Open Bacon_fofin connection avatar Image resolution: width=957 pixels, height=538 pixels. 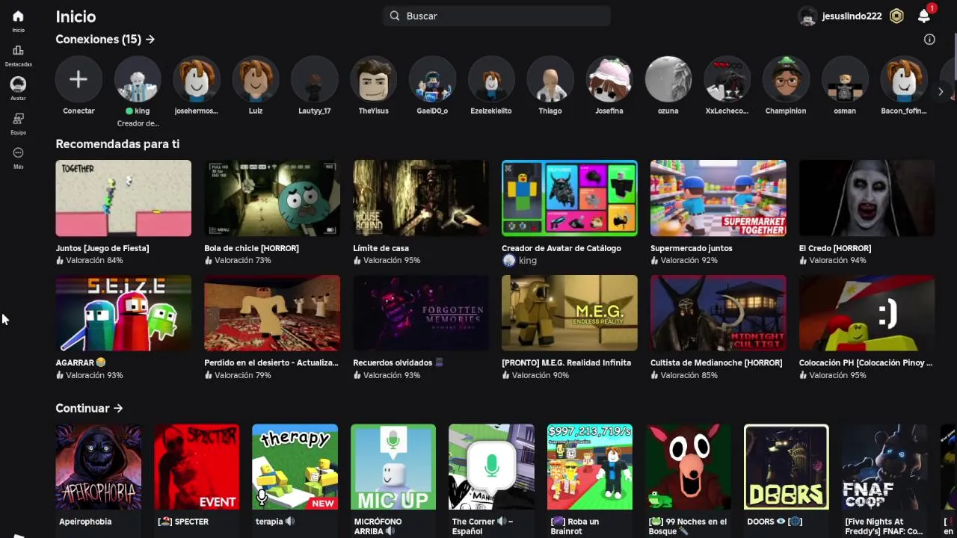[904, 79]
